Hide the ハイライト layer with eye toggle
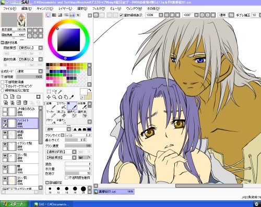 pos(5,121)
